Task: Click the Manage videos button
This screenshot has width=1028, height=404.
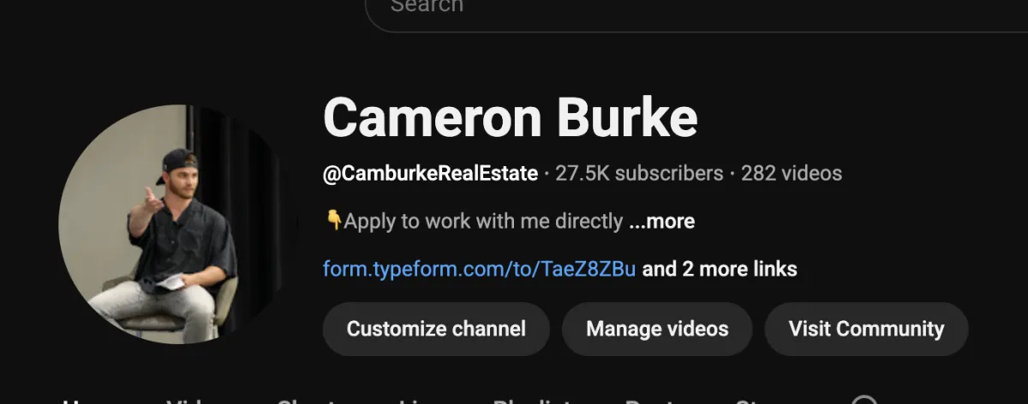Action: (657, 329)
